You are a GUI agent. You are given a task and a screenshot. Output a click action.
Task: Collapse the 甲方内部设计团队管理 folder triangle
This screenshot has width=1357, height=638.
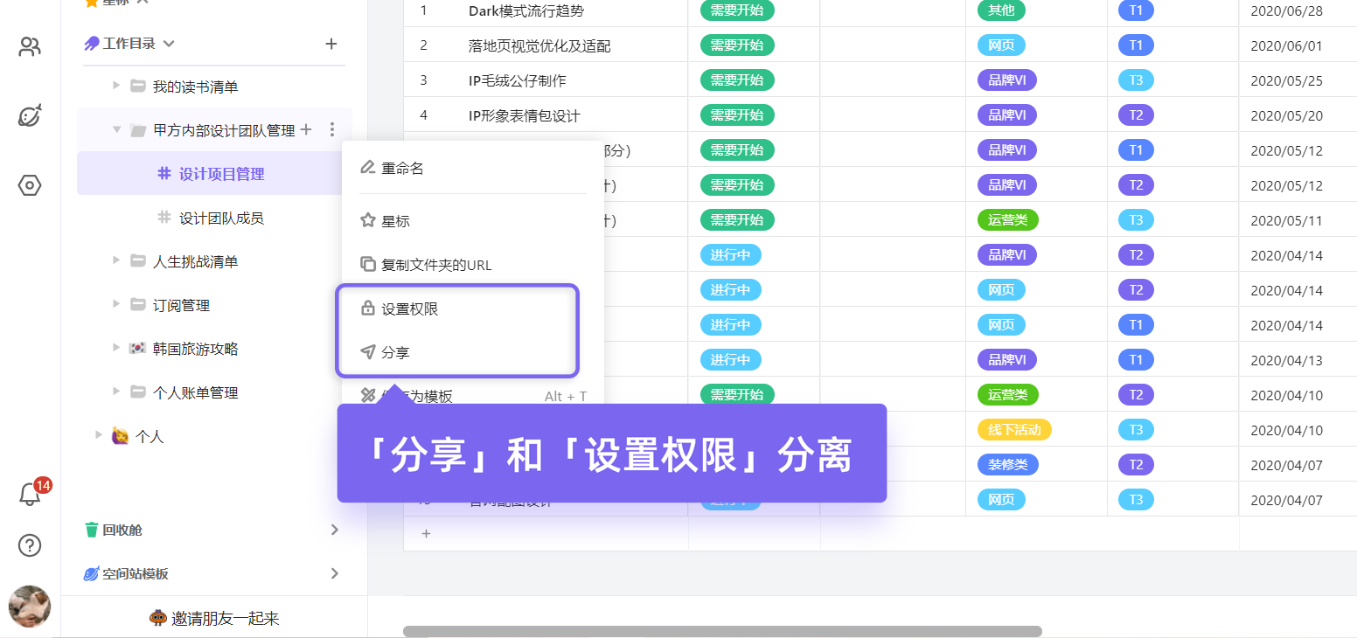116,129
